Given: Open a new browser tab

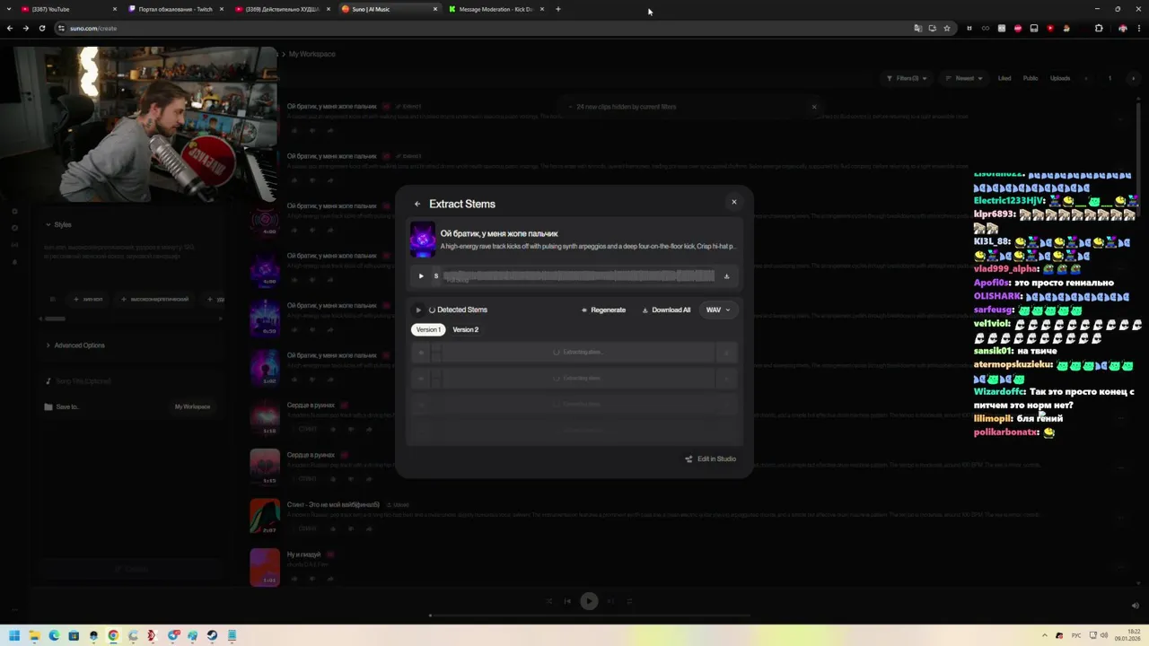Looking at the screenshot, I should pos(557,9).
